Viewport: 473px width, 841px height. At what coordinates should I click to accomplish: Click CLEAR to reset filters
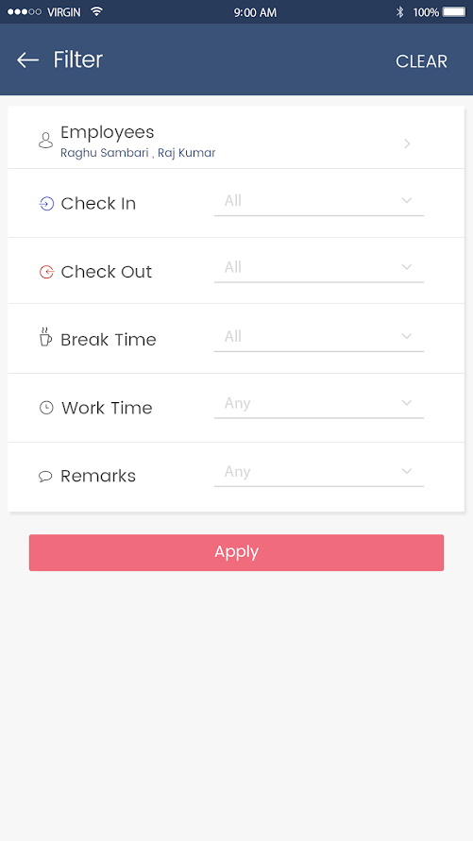click(421, 61)
